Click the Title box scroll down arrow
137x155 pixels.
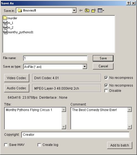[x=64, y=127]
